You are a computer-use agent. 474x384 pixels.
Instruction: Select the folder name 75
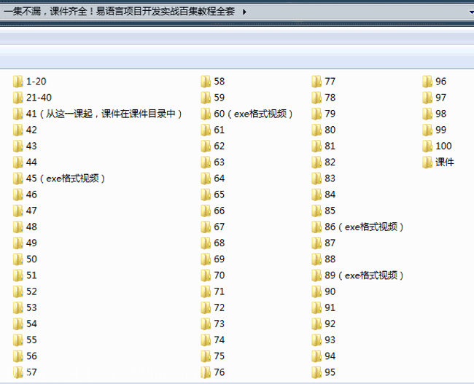pyautogui.click(x=219, y=356)
